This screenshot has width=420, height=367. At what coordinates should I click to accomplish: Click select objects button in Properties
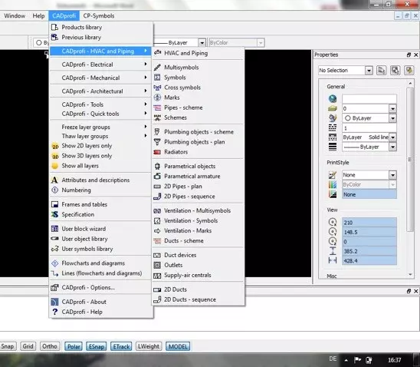coord(395,71)
